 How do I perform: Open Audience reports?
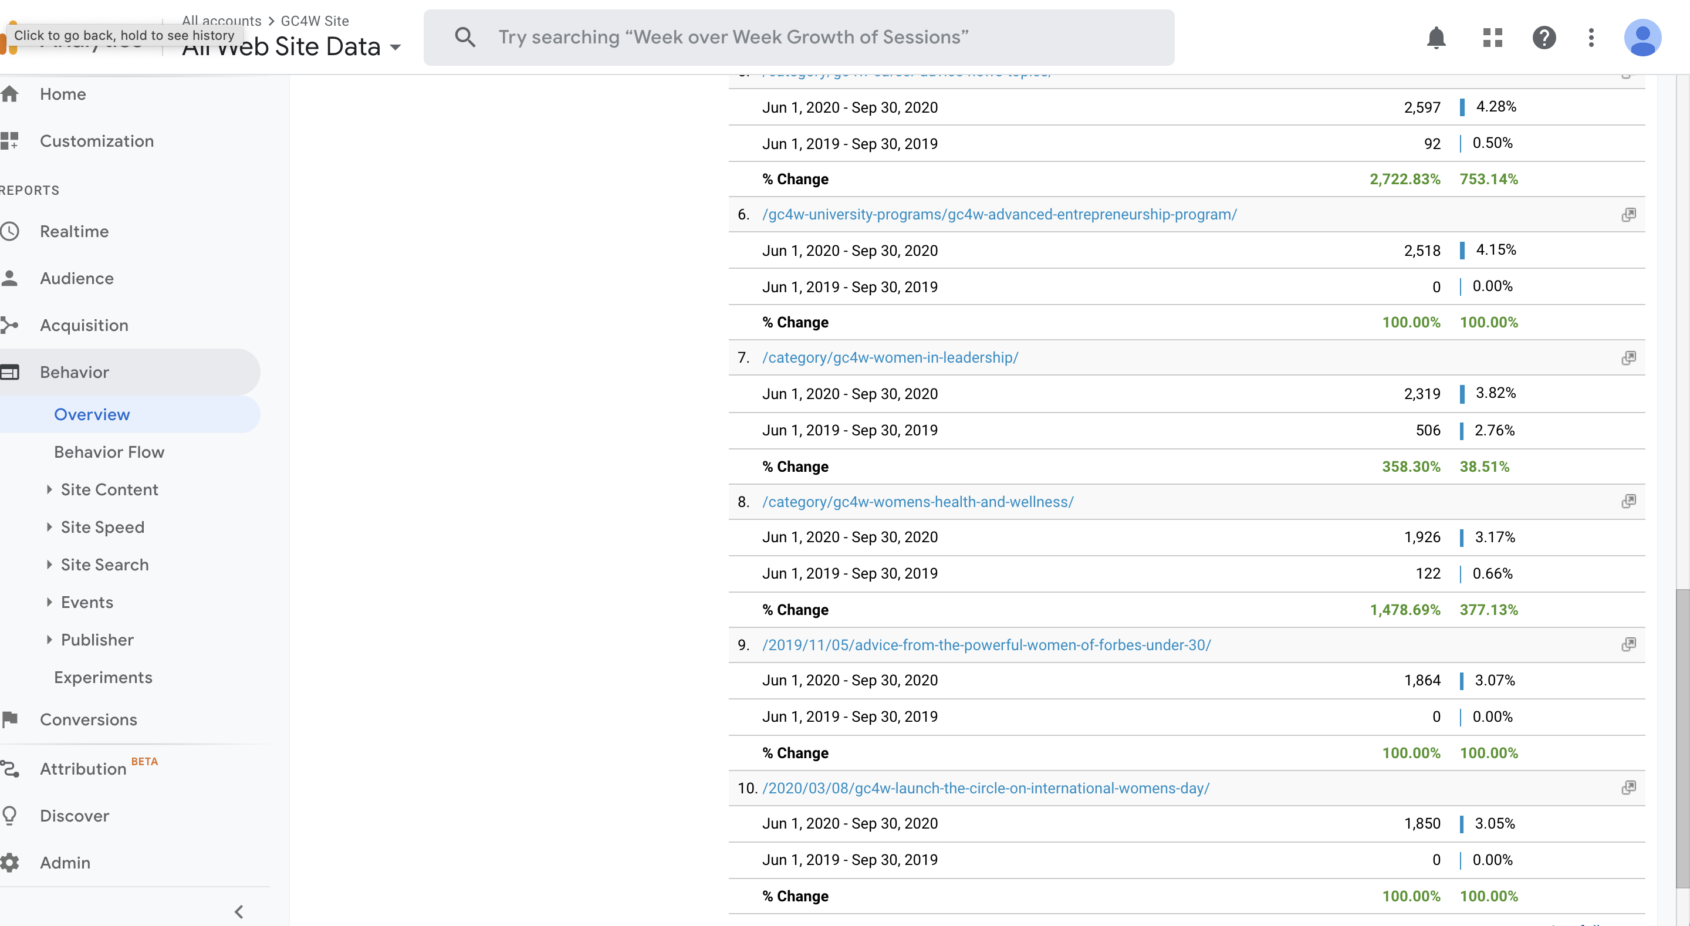click(x=77, y=278)
